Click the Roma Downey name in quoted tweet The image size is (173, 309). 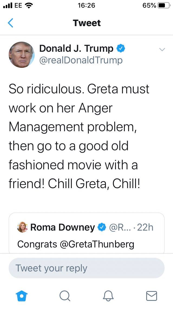coord(63,227)
